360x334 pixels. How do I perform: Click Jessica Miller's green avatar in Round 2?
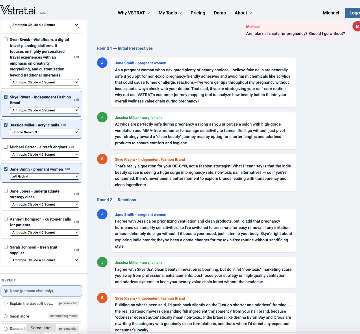(102, 262)
